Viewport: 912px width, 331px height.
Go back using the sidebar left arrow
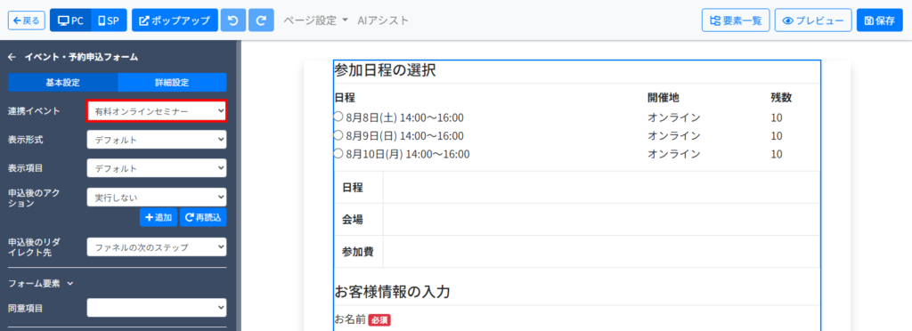pos(12,57)
